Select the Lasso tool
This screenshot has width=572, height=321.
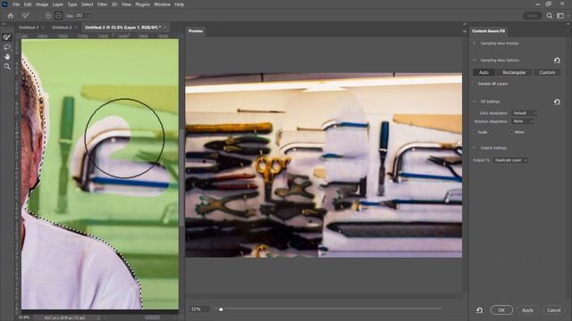point(7,47)
